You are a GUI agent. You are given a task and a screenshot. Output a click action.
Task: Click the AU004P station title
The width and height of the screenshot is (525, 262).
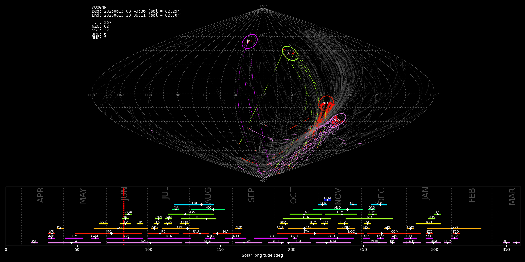point(99,8)
